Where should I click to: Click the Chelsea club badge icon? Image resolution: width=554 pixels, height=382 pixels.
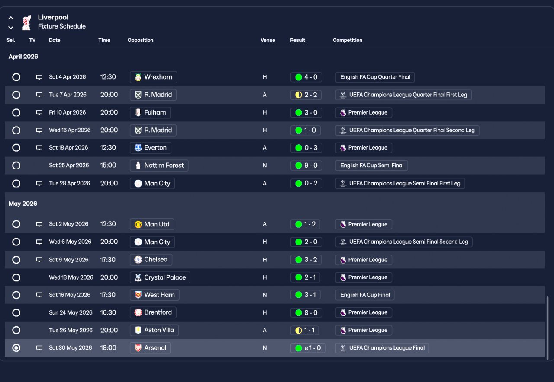[x=138, y=260]
